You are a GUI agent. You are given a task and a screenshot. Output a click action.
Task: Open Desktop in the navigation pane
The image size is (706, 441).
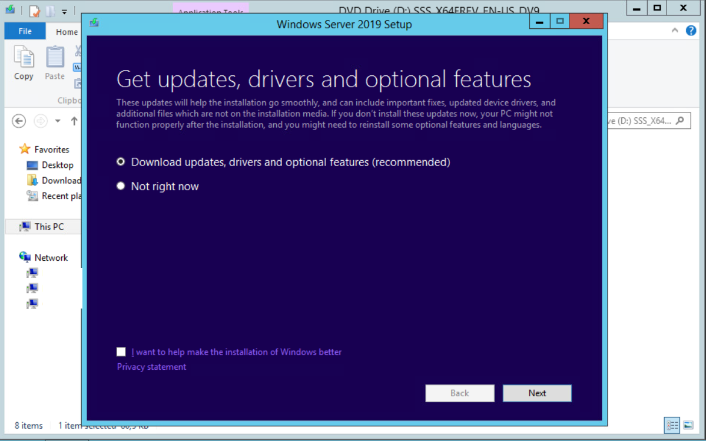(x=57, y=165)
